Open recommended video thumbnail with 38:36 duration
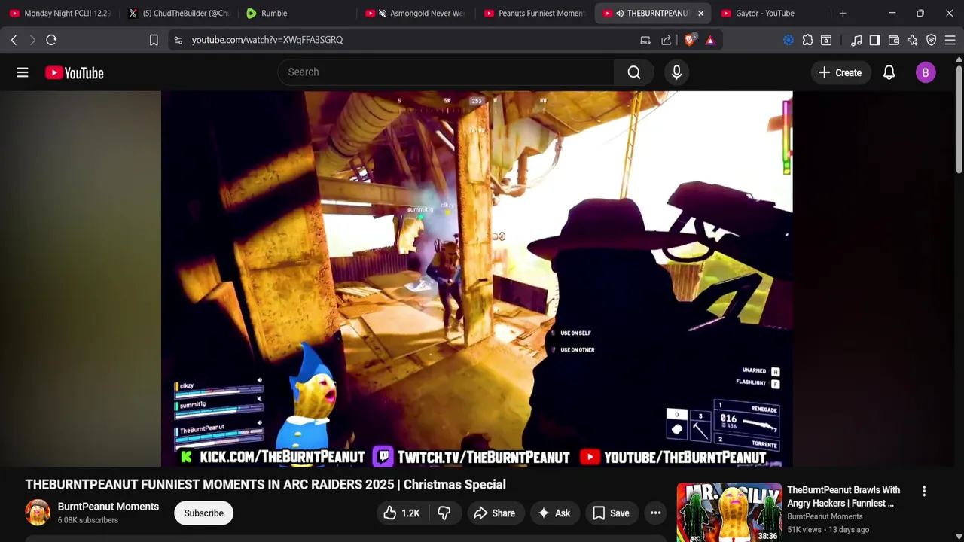This screenshot has height=542, width=964. click(729, 512)
